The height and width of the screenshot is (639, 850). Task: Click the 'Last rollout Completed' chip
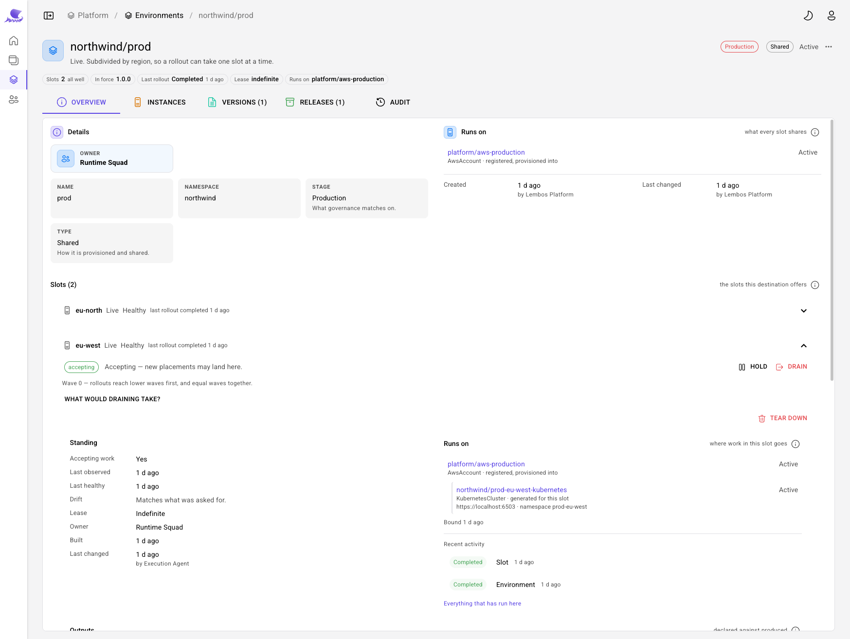pyautogui.click(x=182, y=79)
